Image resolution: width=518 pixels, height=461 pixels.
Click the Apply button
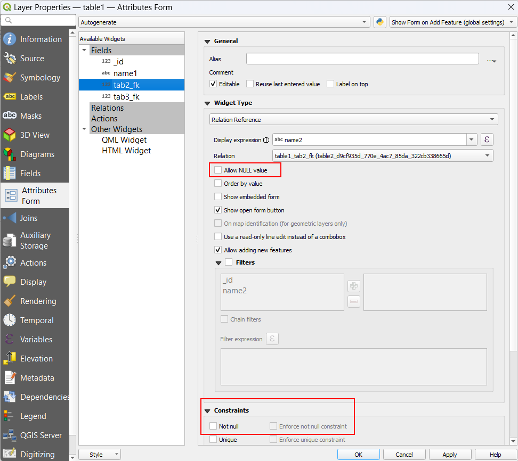pyautogui.click(x=450, y=454)
